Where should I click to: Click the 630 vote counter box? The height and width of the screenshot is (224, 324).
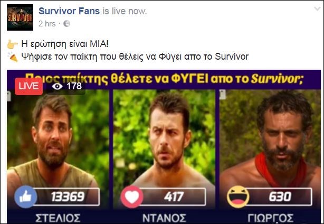pos(279,197)
